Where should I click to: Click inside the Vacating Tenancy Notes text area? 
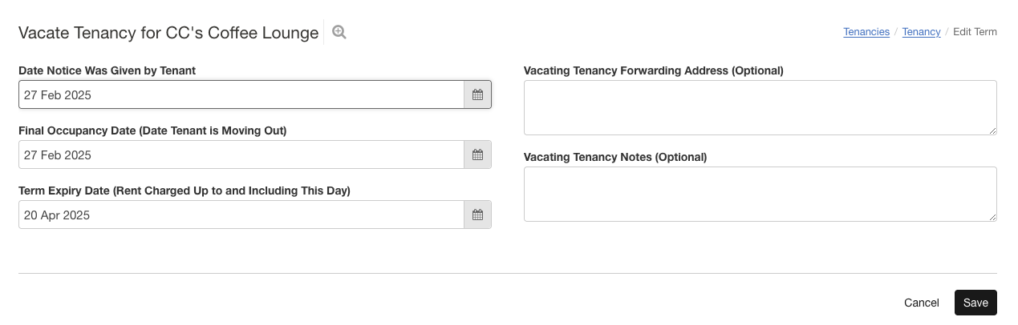click(x=760, y=194)
